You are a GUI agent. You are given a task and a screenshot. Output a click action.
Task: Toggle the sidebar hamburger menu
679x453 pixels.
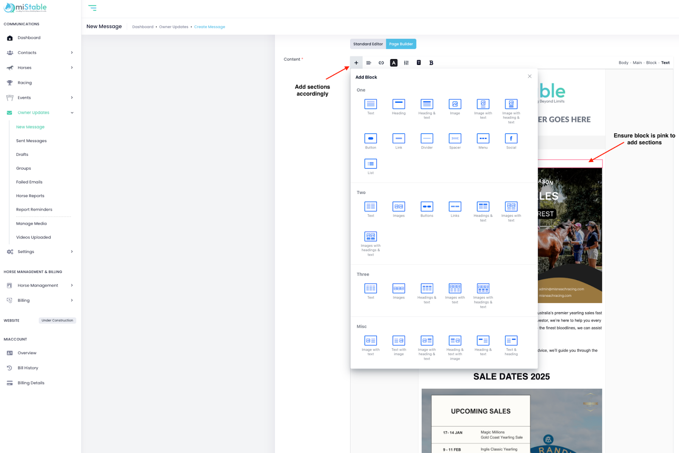coord(92,8)
